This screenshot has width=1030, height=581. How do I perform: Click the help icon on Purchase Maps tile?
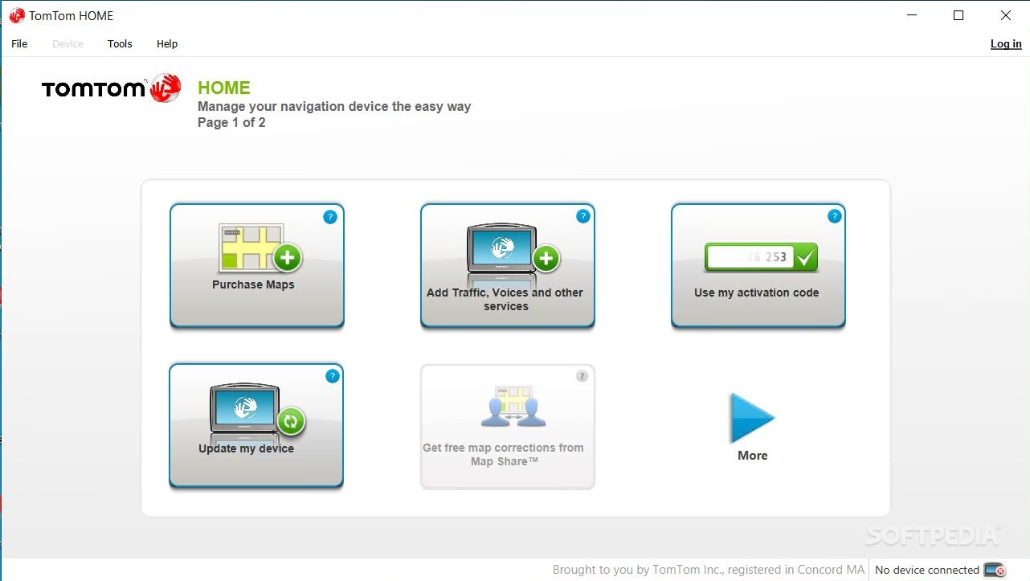330,217
